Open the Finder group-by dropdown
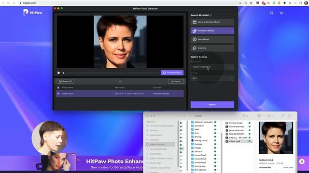The image size is (309, 173). 260,116
